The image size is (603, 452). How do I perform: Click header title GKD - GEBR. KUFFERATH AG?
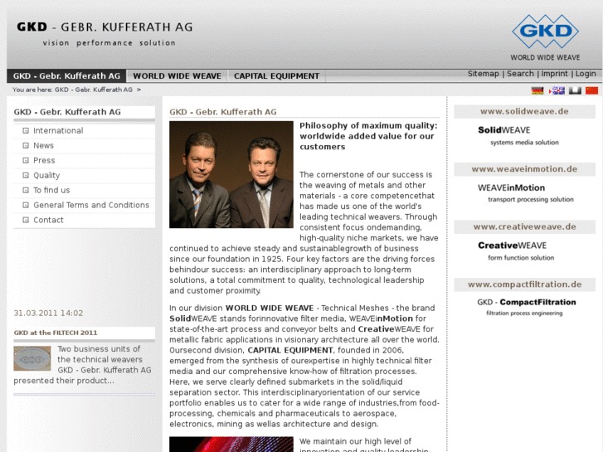tap(105, 27)
